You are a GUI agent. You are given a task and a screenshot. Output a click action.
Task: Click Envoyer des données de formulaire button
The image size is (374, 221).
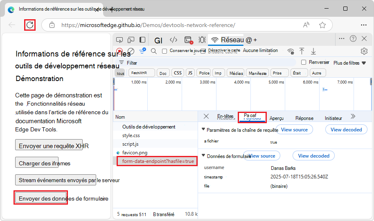click(x=41, y=198)
